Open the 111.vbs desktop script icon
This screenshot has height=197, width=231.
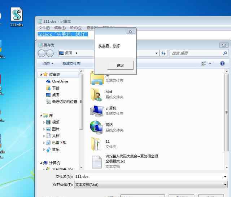(x=17, y=16)
